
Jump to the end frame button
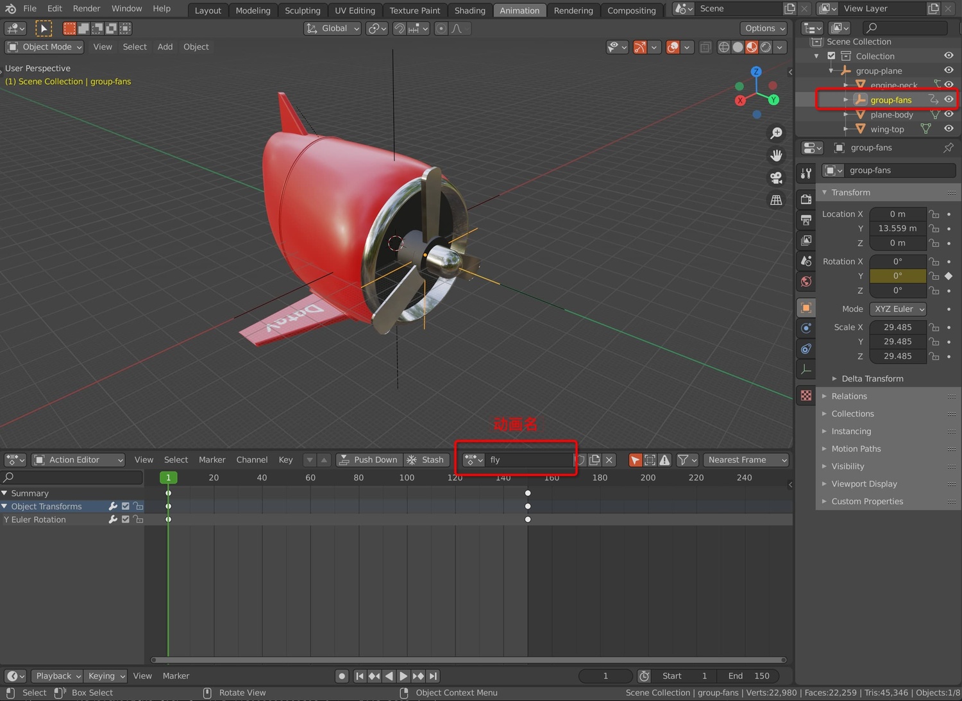[x=434, y=676]
